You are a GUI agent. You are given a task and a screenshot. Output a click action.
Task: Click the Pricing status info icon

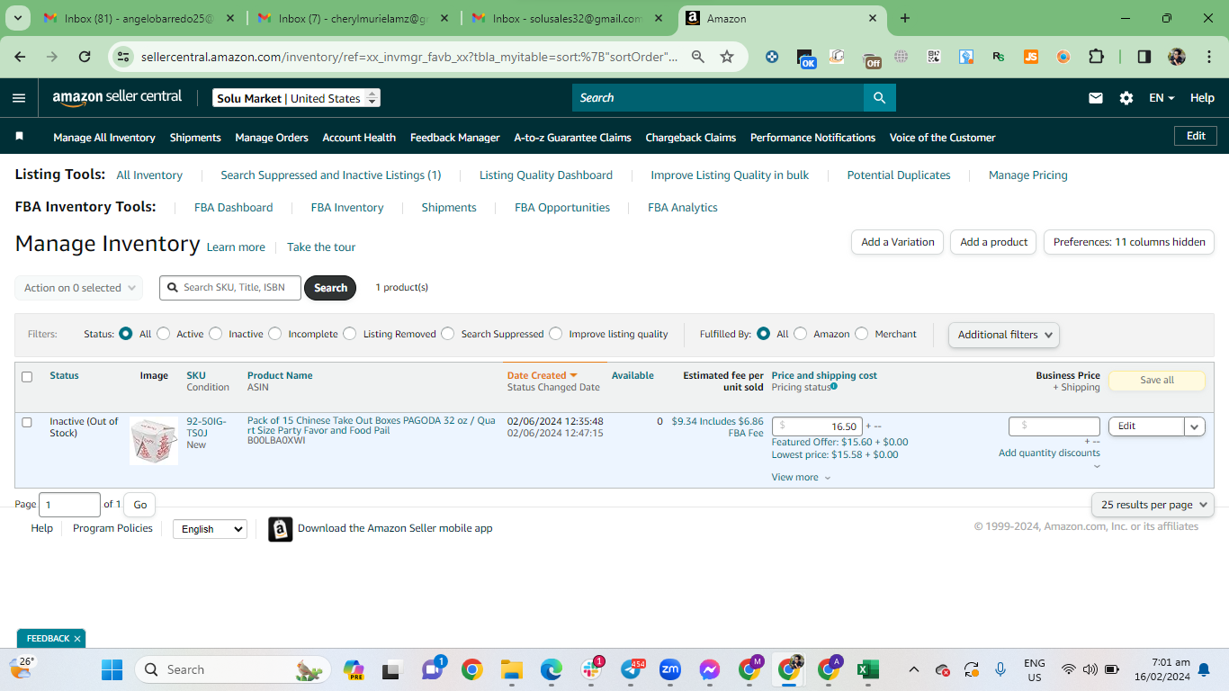tap(834, 387)
